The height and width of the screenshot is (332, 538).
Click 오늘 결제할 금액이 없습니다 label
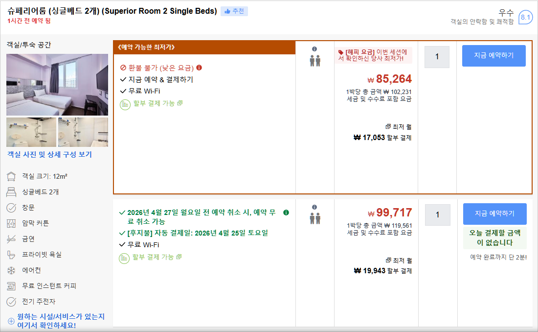495,237
